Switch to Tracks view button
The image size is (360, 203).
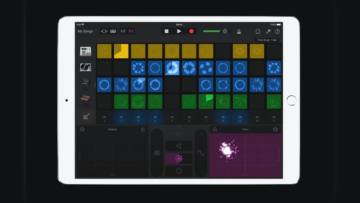104,31
